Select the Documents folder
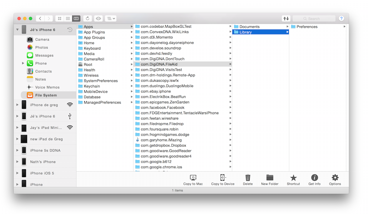368x214 pixels. [x=261, y=27]
